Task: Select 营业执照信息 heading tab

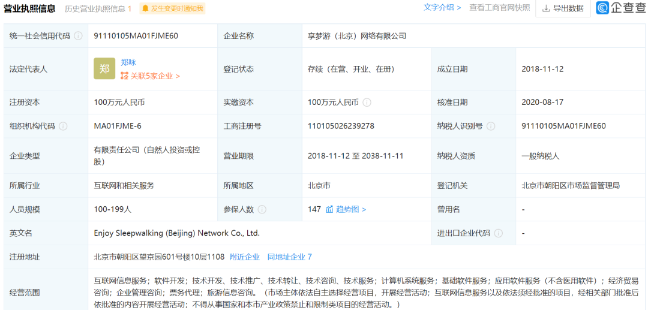Action: tap(29, 8)
